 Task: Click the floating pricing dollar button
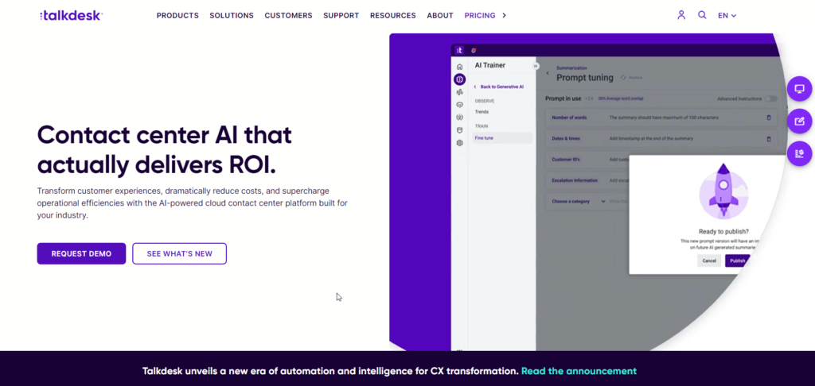pyautogui.click(x=799, y=153)
